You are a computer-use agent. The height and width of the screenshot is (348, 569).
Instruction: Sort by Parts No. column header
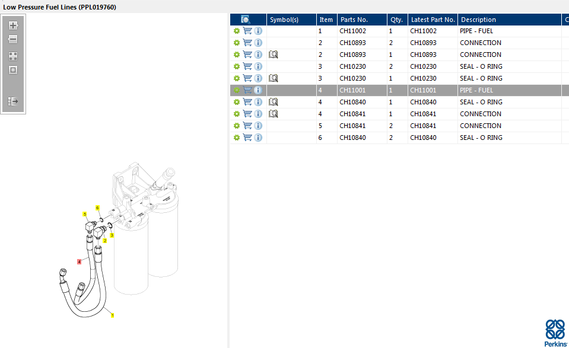point(362,20)
